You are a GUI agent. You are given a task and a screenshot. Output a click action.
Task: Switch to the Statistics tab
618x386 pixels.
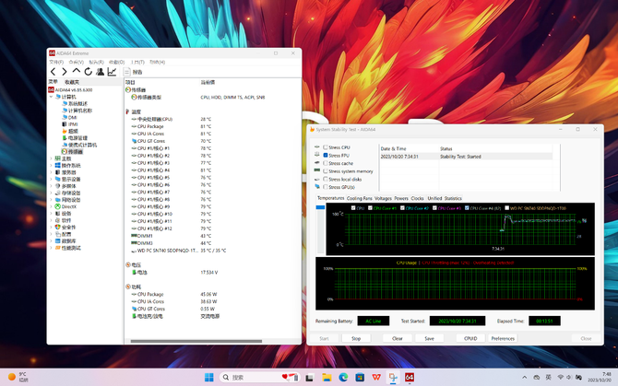click(453, 198)
